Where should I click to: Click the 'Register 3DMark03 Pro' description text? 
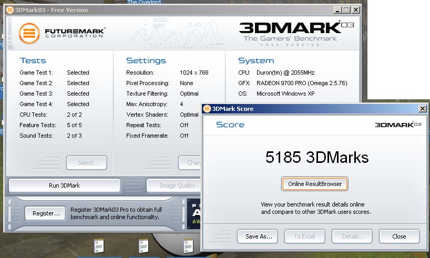tap(116, 213)
